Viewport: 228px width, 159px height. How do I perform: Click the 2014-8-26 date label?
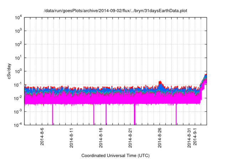point(160,138)
